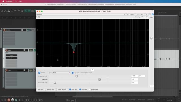Viewport: 181px width, 102px height.
Task: Toggle ReaEQ plugin bypass checkbox
Action: (153, 14)
